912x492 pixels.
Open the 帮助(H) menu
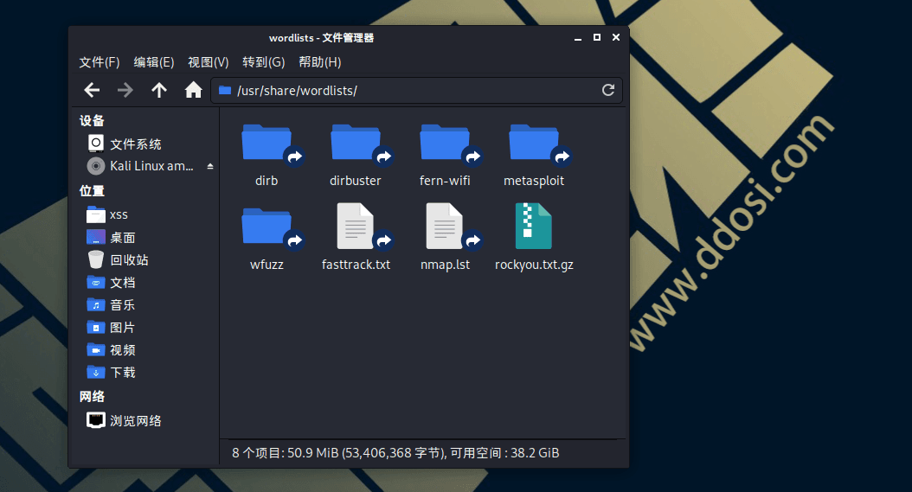tap(320, 62)
